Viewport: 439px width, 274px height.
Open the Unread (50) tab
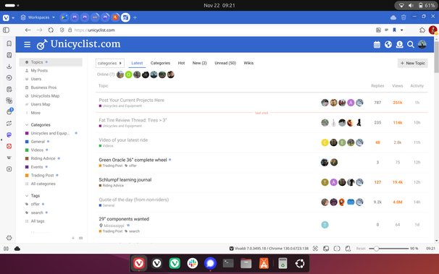coord(225,63)
